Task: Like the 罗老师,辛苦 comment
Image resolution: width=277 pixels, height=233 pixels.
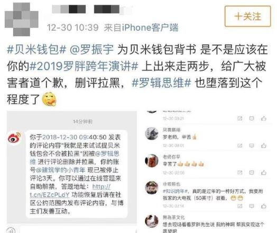Action: click(264, 146)
